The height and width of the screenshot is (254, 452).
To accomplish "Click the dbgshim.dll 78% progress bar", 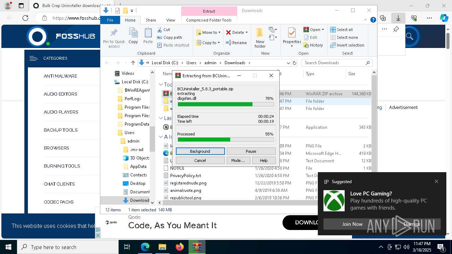I will (x=226, y=104).
